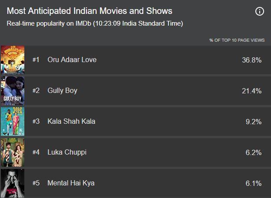
Task: Click the % of Top 10 Page Views header
Action: click(237, 40)
